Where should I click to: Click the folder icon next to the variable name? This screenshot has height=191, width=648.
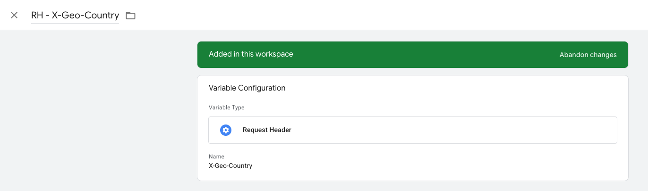(130, 16)
